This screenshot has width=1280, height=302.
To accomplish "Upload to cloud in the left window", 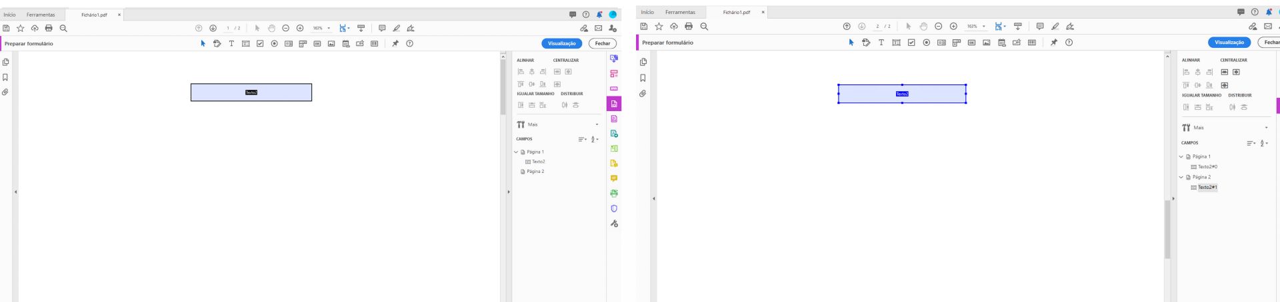I will [35, 29].
